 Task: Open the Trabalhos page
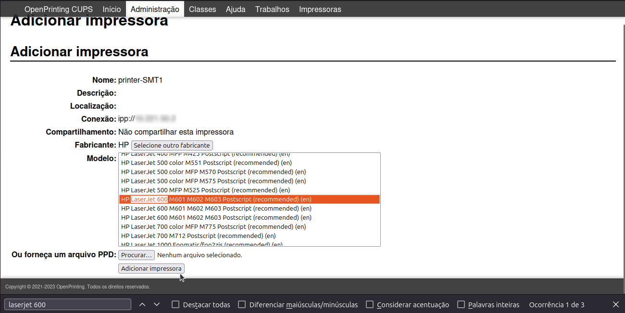[272, 9]
